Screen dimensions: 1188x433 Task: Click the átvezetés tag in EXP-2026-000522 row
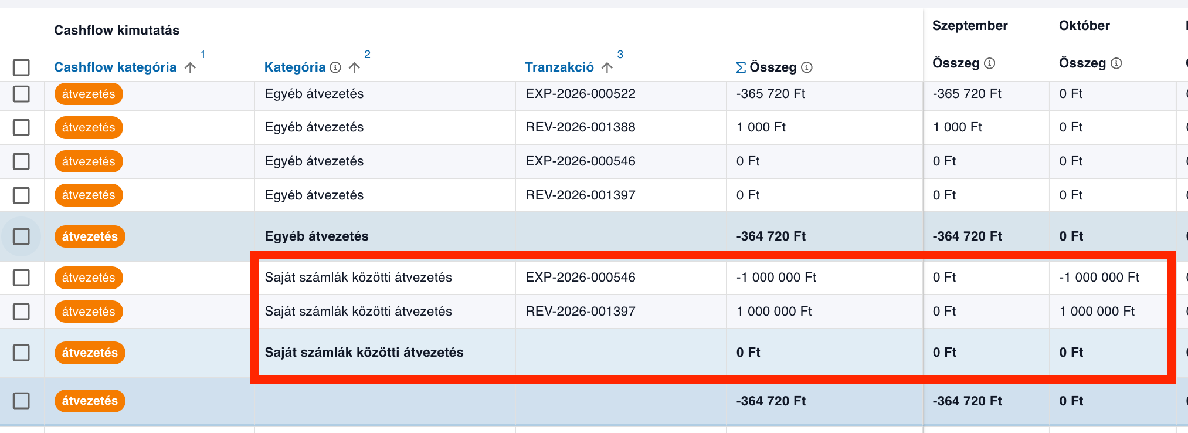[x=89, y=94]
